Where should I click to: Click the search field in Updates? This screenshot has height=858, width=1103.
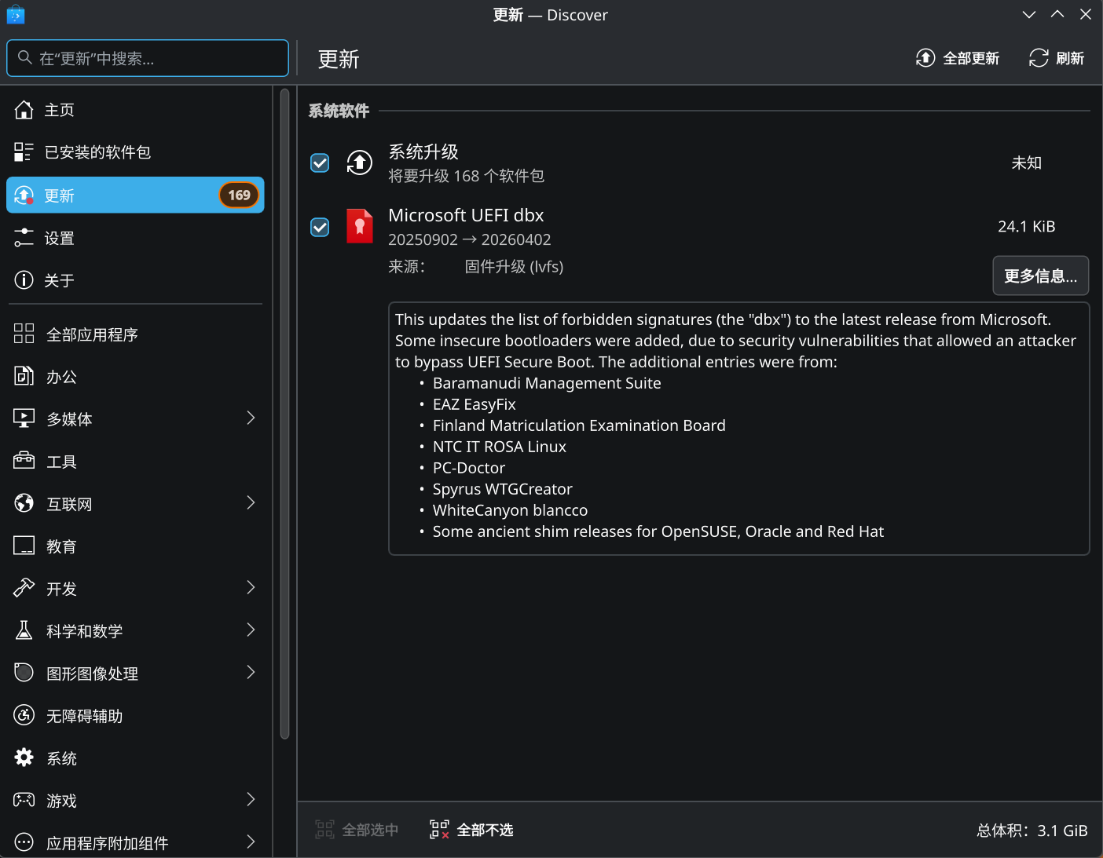148,58
